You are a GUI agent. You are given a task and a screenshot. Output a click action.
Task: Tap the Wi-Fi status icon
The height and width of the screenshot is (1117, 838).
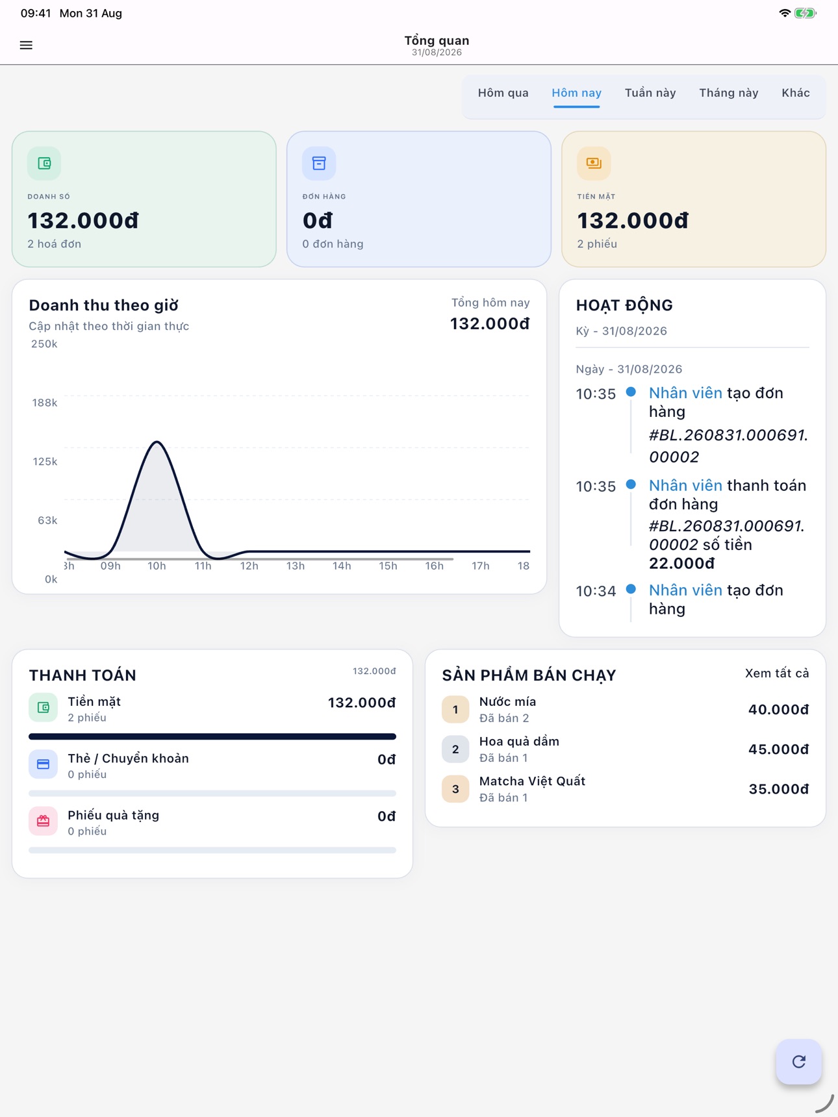click(x=785, y=13)
